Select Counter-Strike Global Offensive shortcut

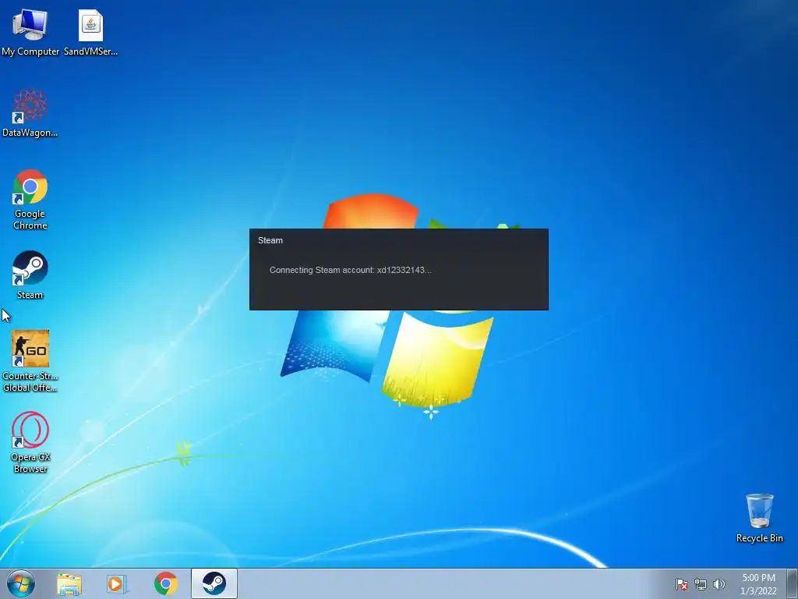[x=30, y=361]
